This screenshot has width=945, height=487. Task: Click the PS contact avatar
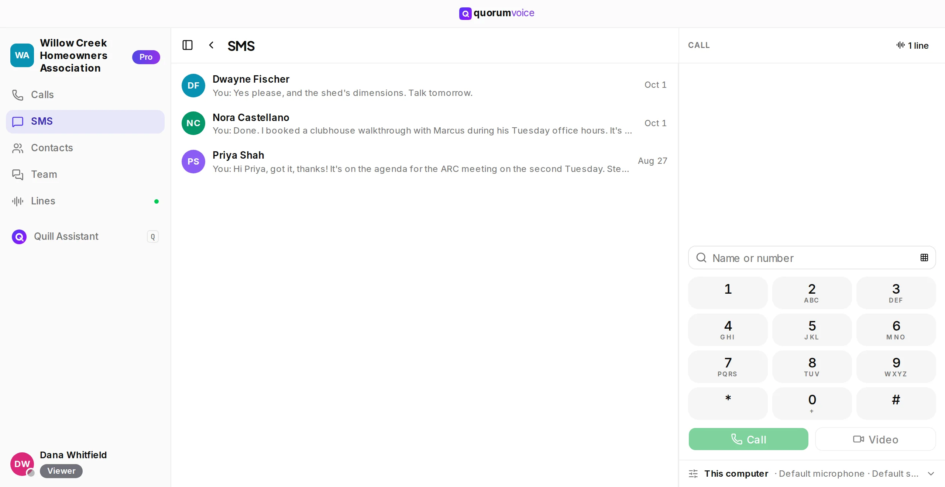pyautogui.click(x=193, y=162)
